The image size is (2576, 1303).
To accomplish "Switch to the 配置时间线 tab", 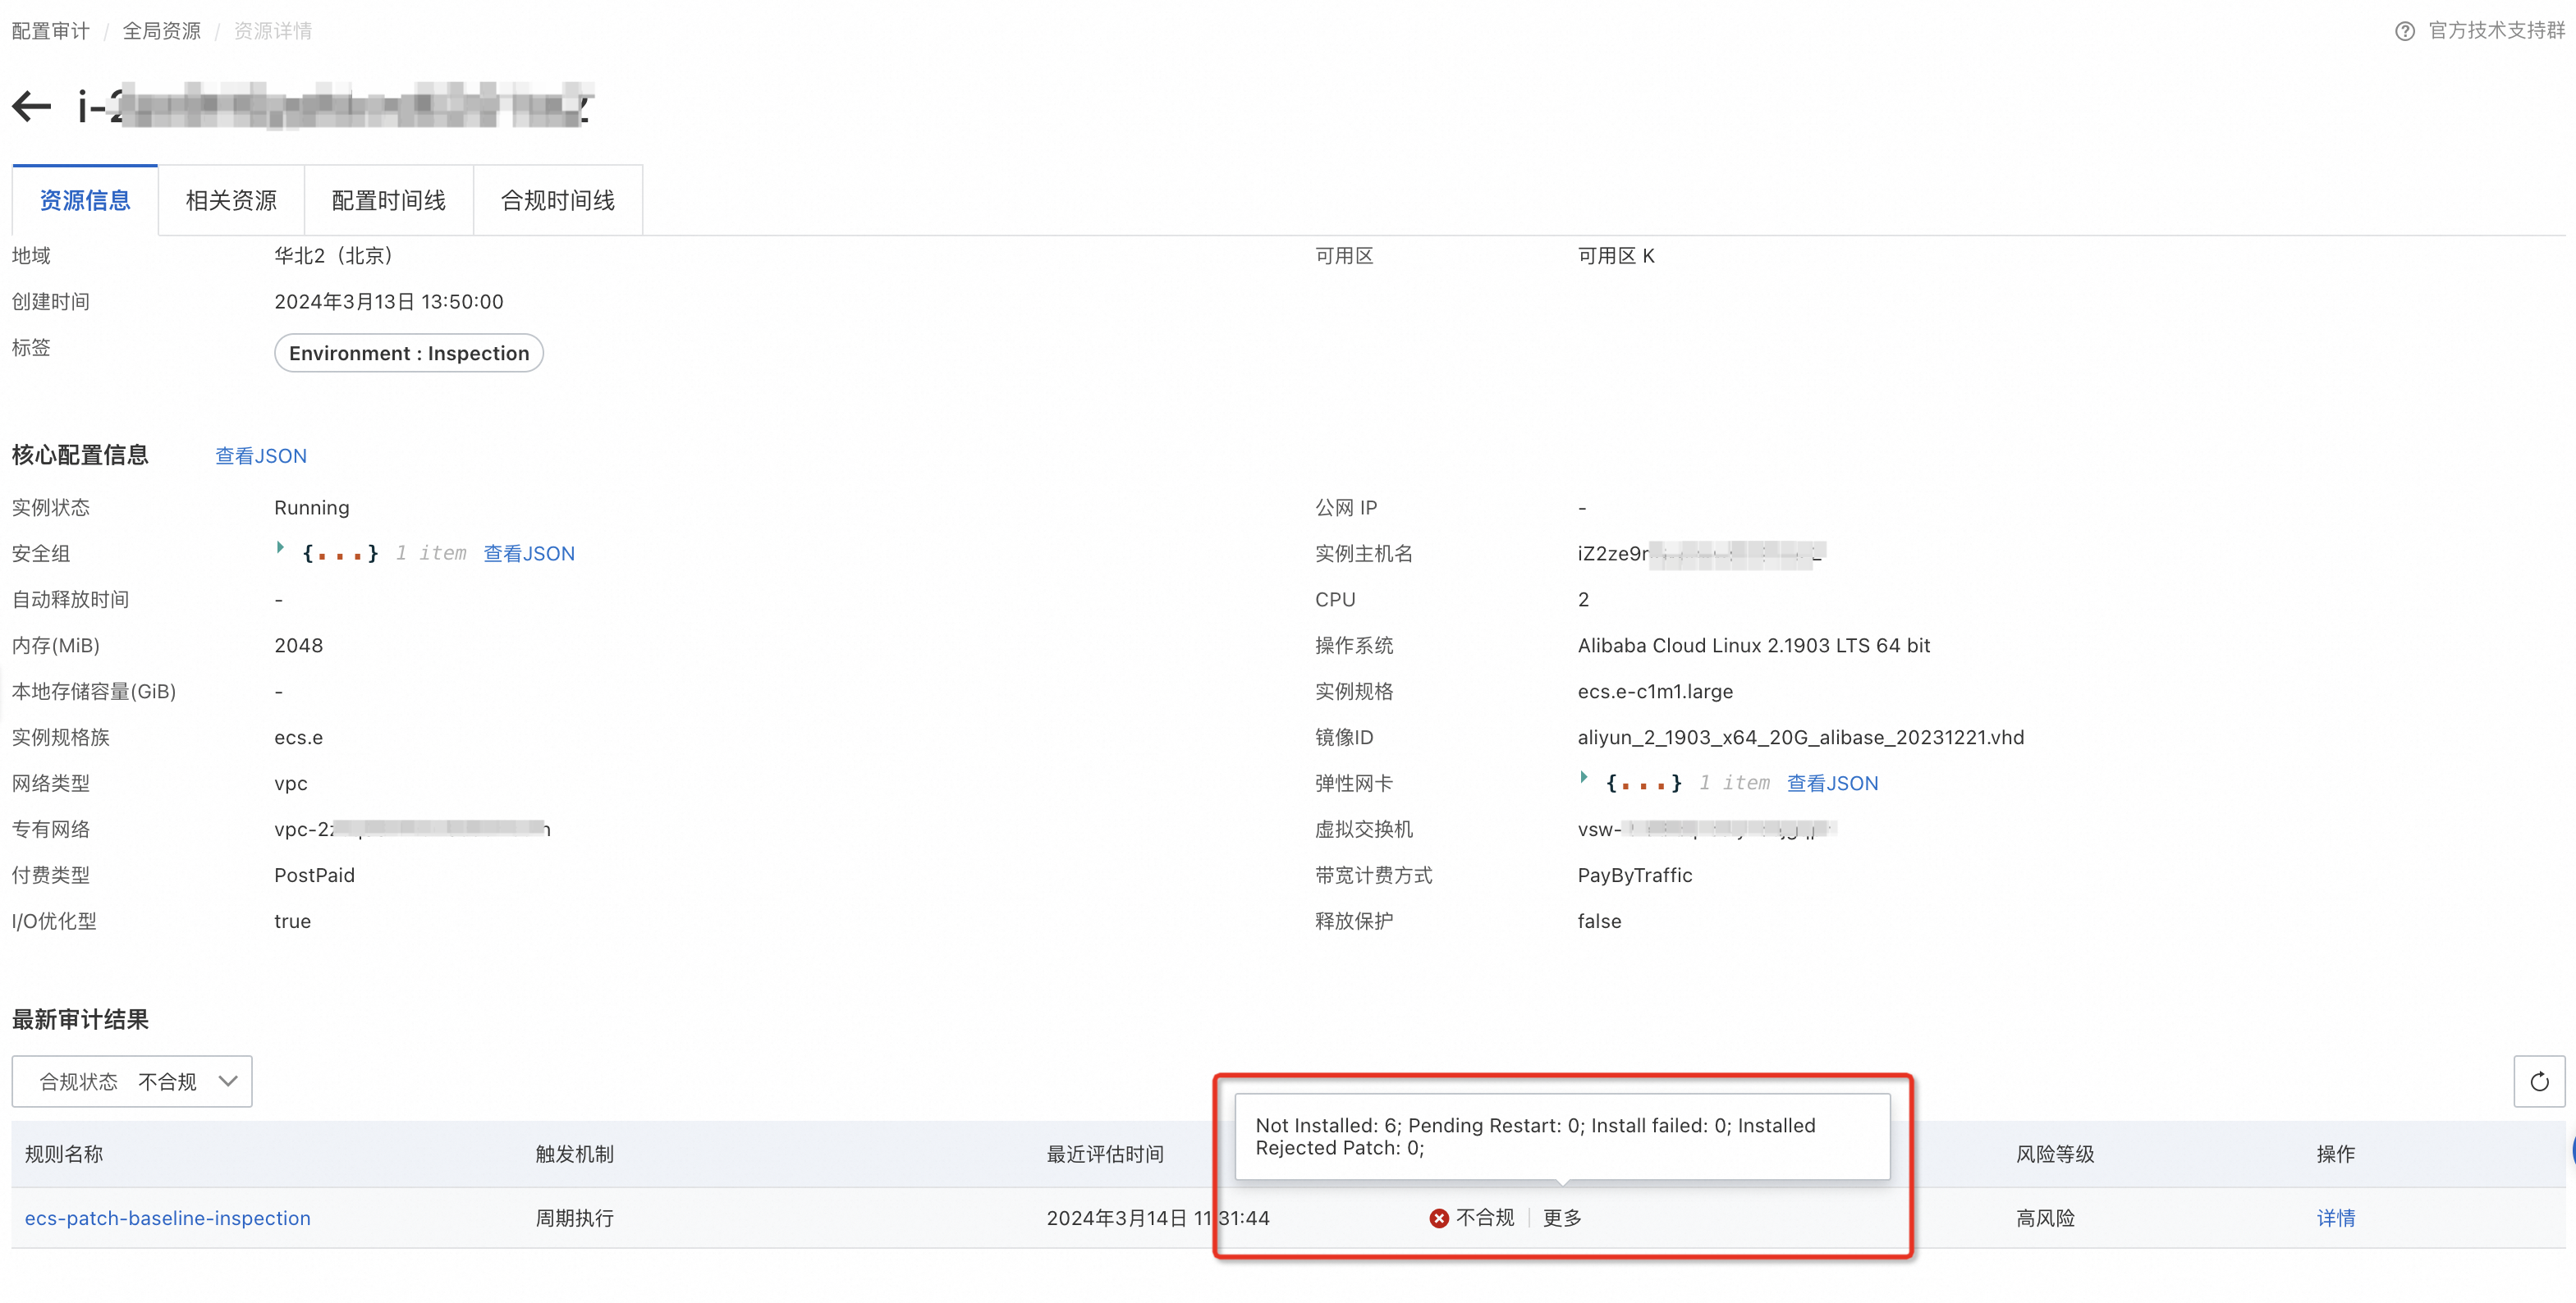I will pos(388,201).
